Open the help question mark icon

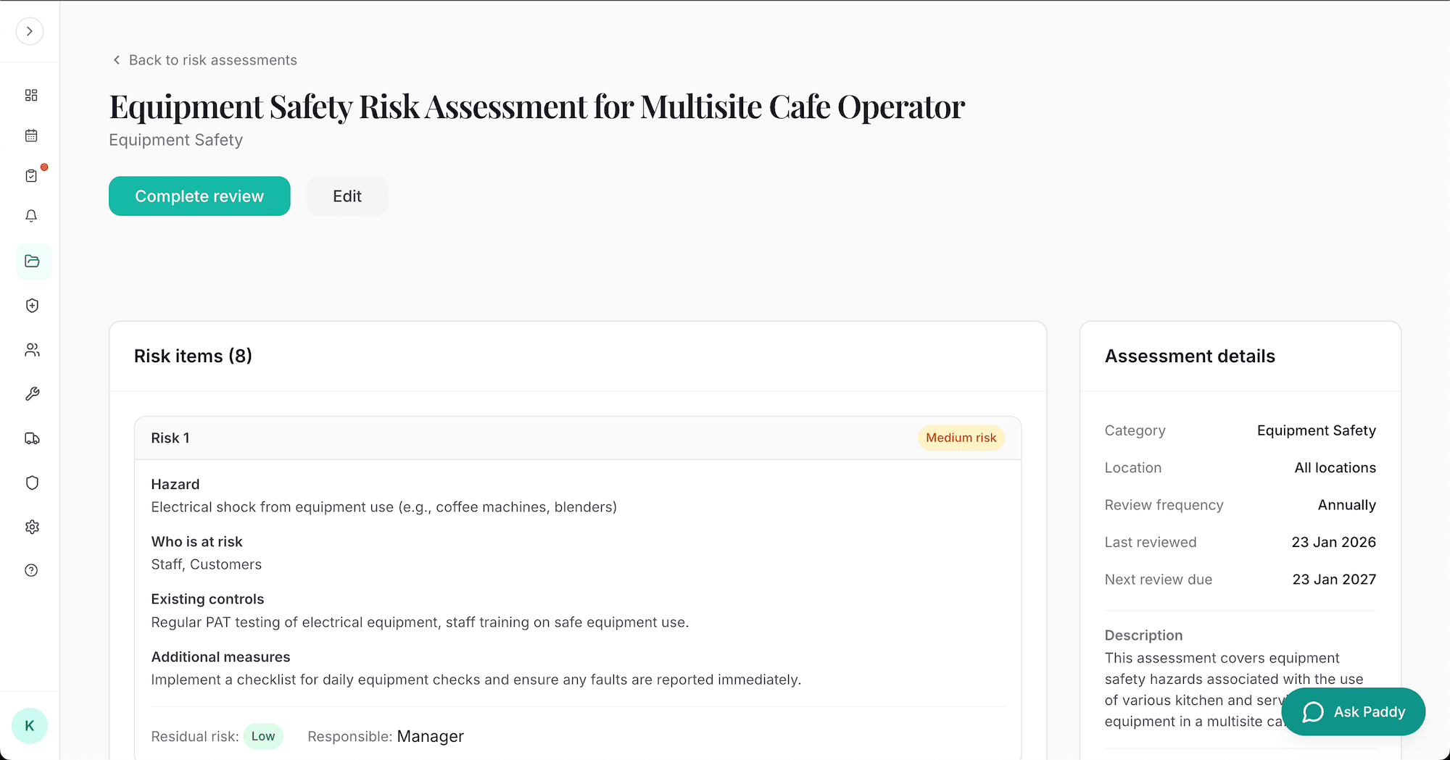(31, 570)
